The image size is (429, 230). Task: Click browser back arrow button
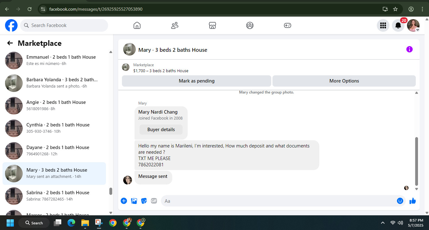coord(7,9)
